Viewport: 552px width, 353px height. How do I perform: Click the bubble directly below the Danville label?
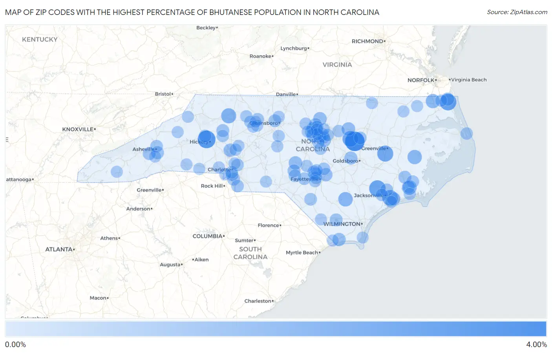(278, 117)
